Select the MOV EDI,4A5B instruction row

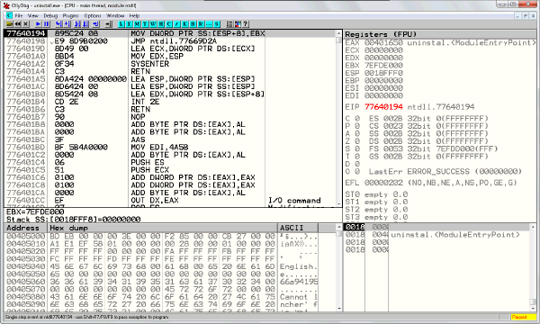click(170, 147)
